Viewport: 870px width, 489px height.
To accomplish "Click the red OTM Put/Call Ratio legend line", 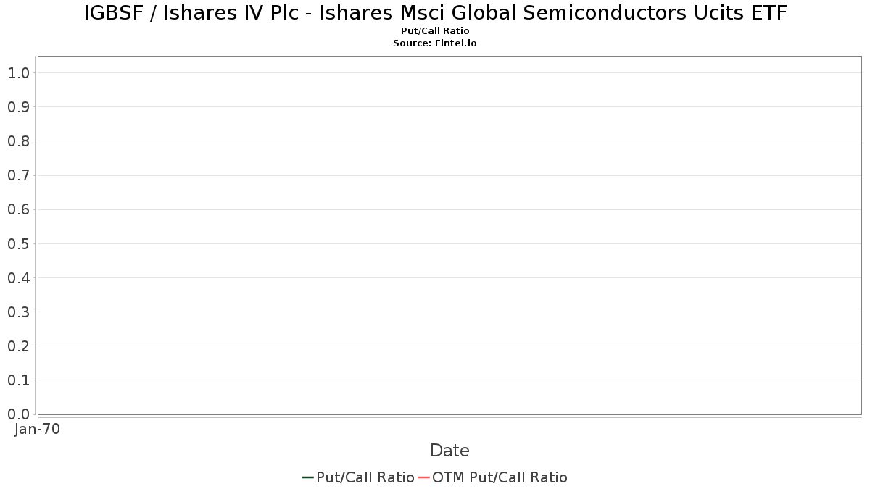I will click(x=423, y=477).
